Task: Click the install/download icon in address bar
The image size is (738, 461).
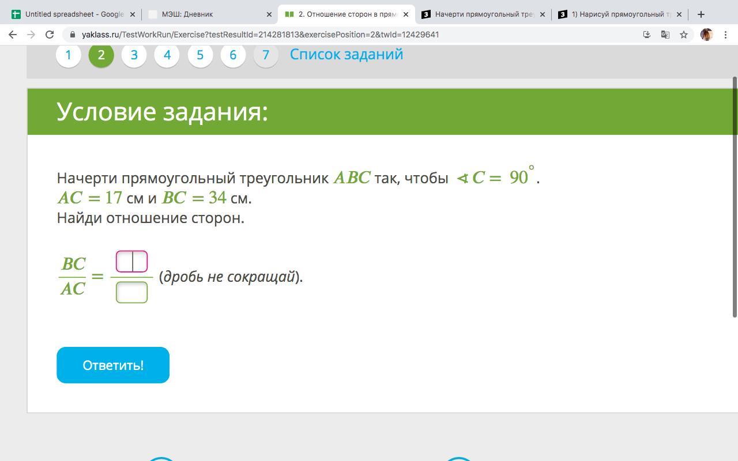Action: (x=647, y=35)
